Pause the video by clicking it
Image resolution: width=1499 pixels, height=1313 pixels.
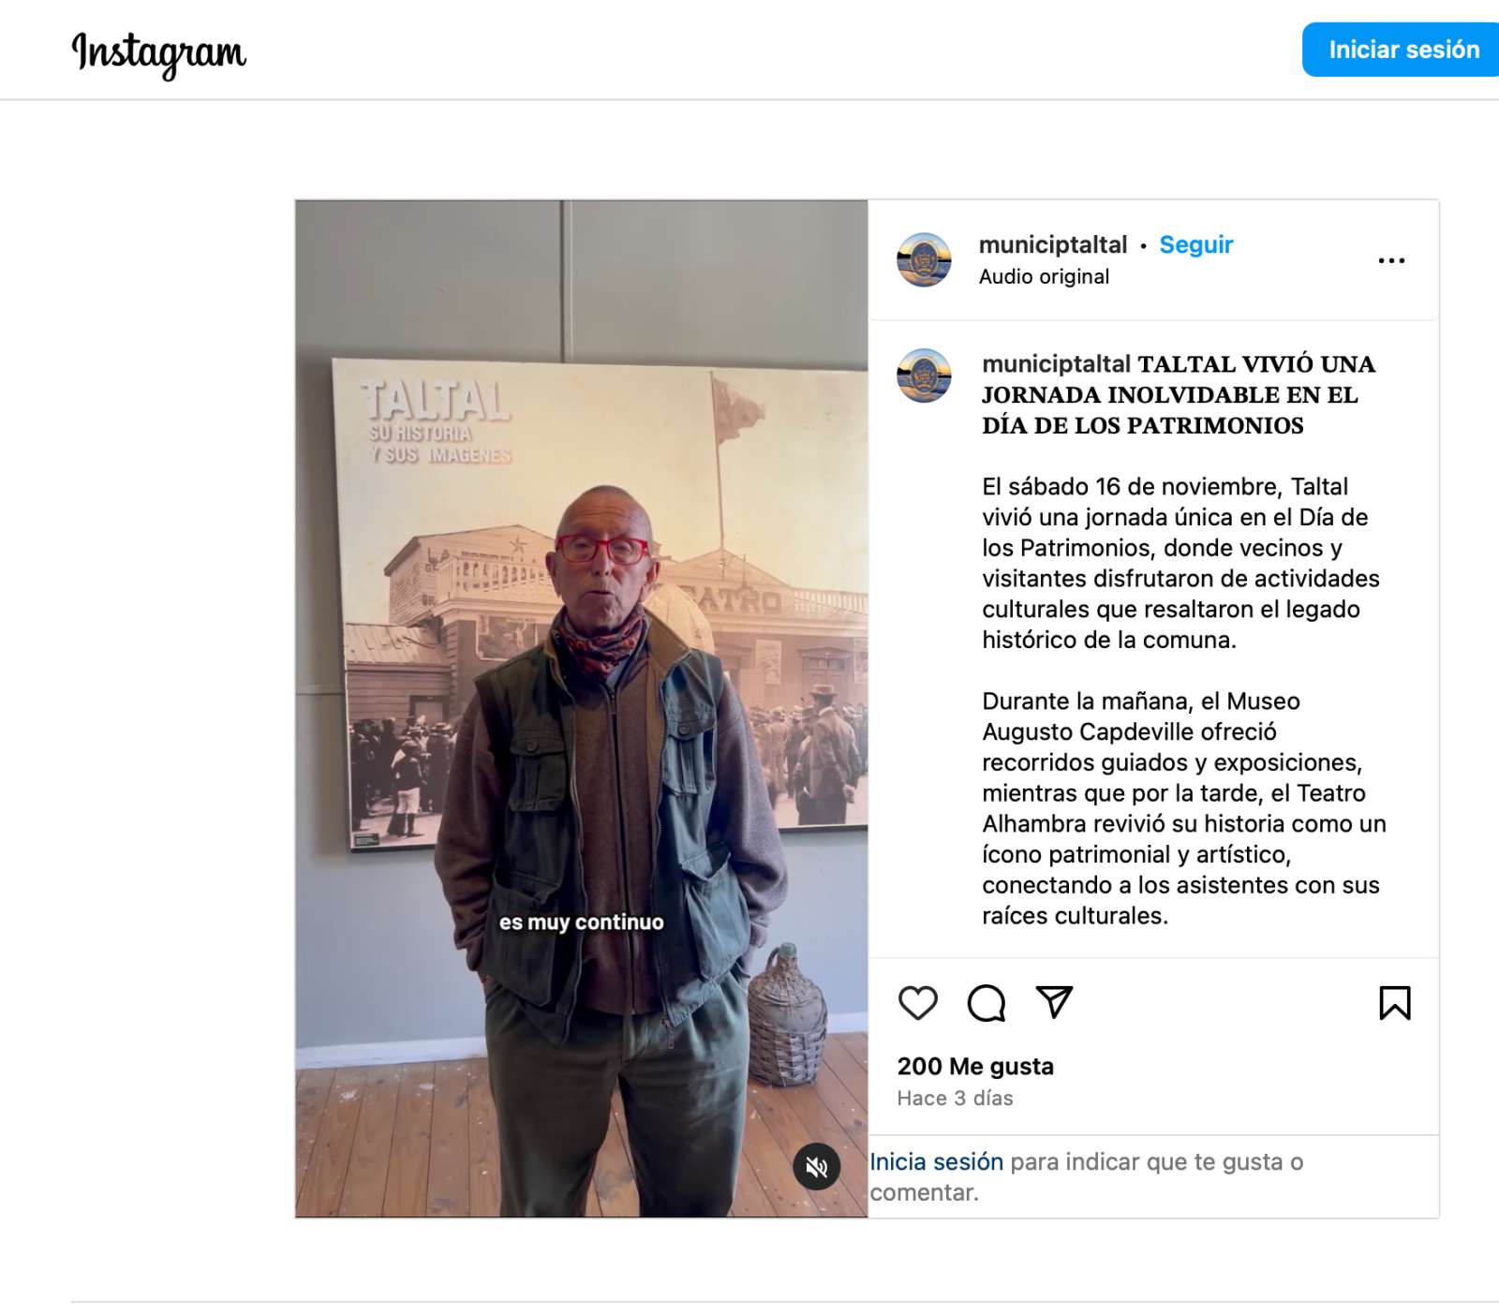[x=581, y=708]
